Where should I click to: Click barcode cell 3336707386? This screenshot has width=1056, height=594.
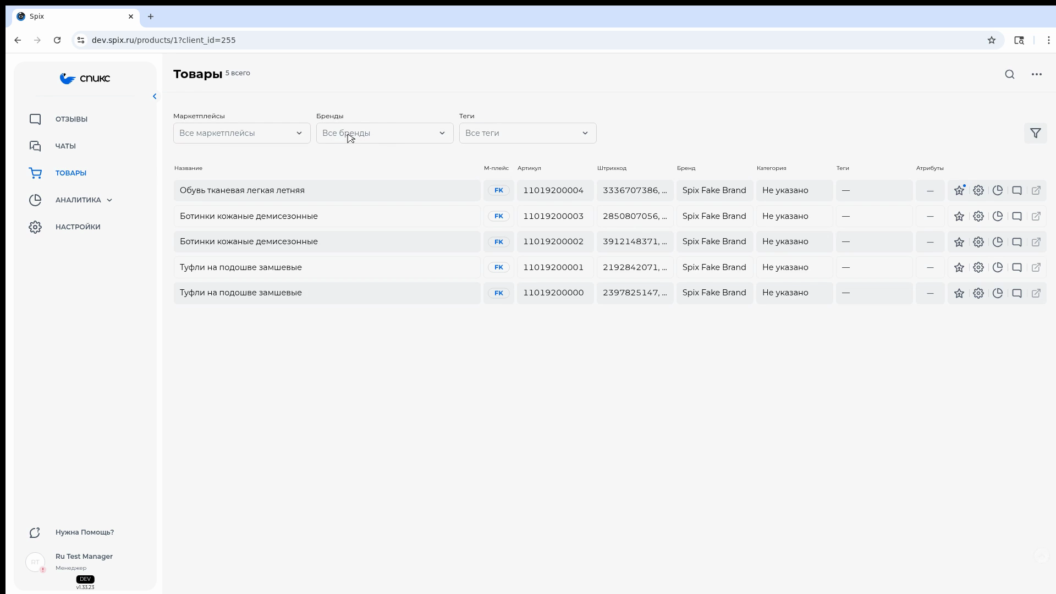635,190
